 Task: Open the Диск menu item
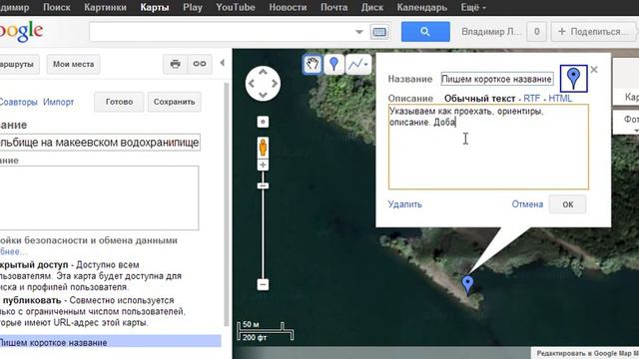click(x=372, y=7)
